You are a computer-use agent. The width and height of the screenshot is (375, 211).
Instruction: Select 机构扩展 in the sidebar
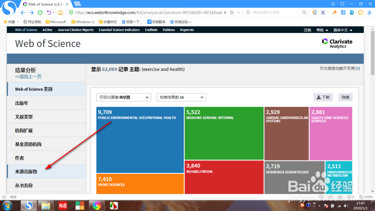click(46, 131)
